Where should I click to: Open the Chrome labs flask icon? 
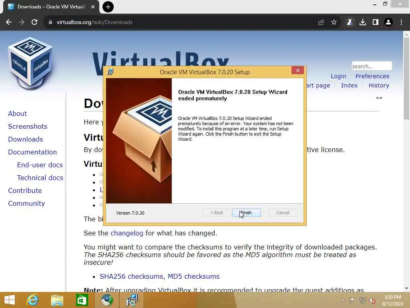click(350, 22)
